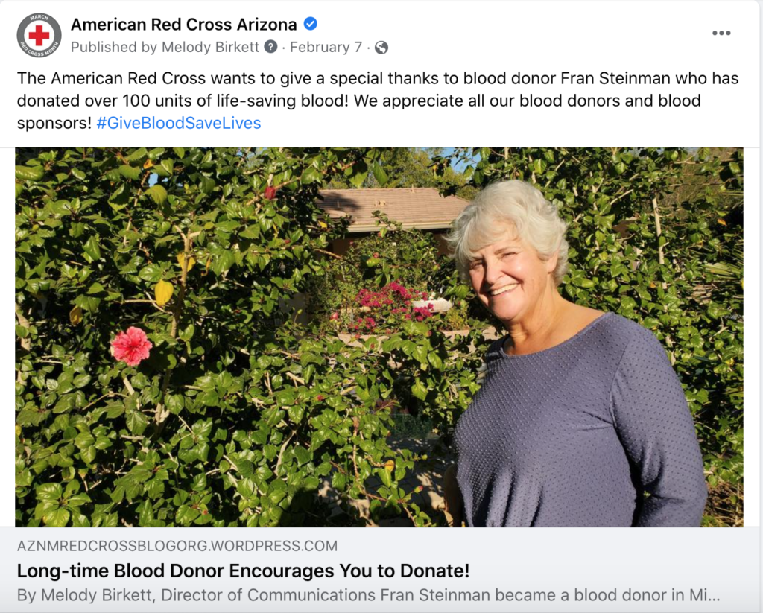Click the article description by Melody Birkett
This screenshot has height=613, width=763.
coord(368,595)
